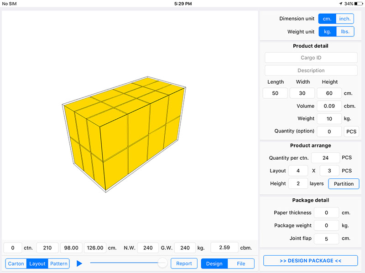Select the total volume field 2.59
Image resolution: width=365 pixels, height=273 pixels.
(x=224, y=248)
